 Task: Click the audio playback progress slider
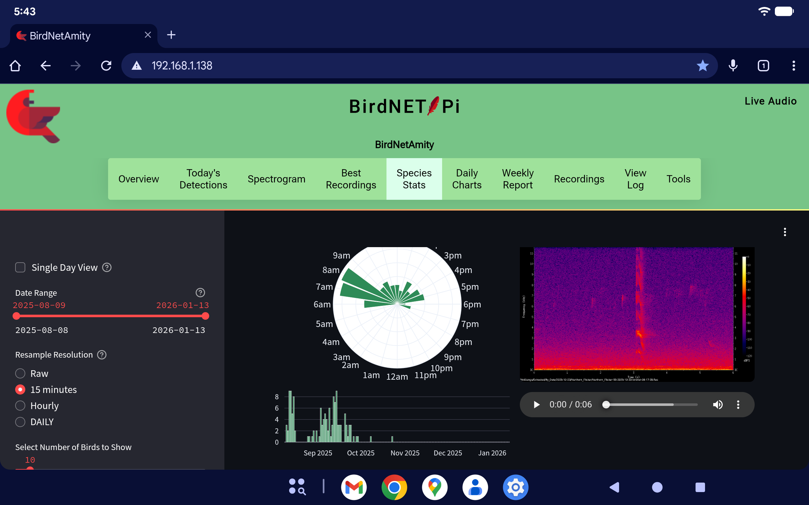pyautogui.click(x=651, y=404)
